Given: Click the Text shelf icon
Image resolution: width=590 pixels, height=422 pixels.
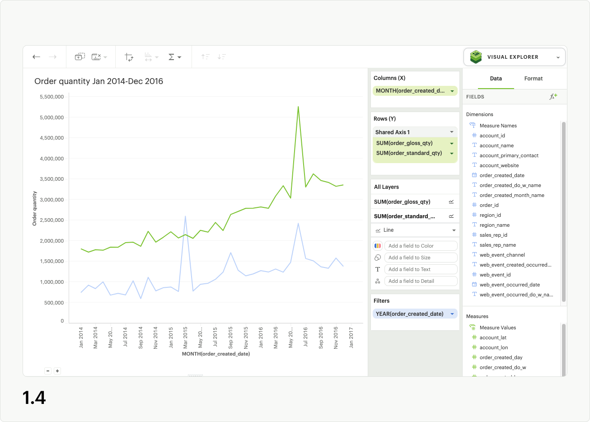Looking at the screenshot, I should [378, 269].
